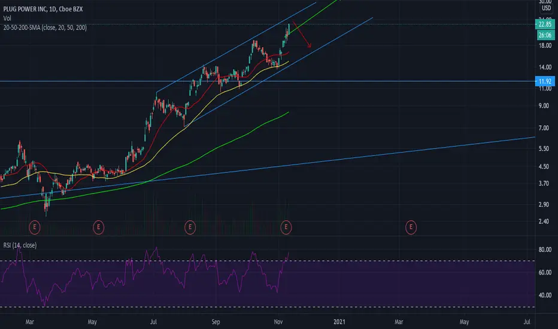The image size is (558, 329).
Task: Click the 'Sep' time axis label
Action: click(x=216, y=322)
